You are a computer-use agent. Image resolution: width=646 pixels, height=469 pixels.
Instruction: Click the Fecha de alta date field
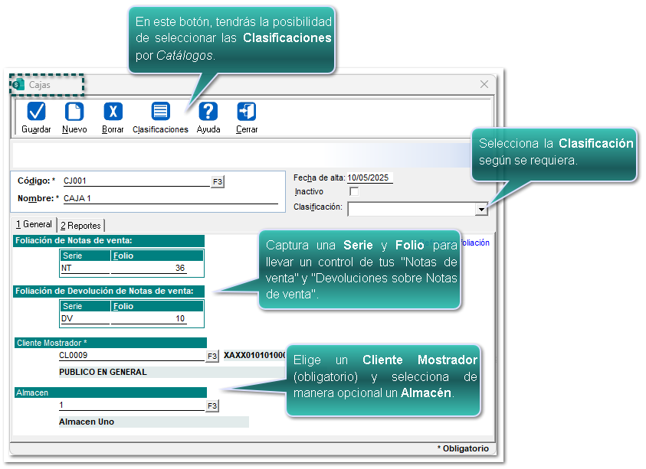(x=369, y=178)
